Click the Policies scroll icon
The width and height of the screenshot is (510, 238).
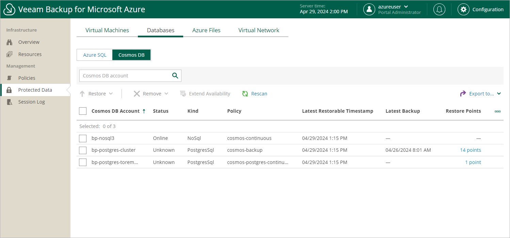10,78
